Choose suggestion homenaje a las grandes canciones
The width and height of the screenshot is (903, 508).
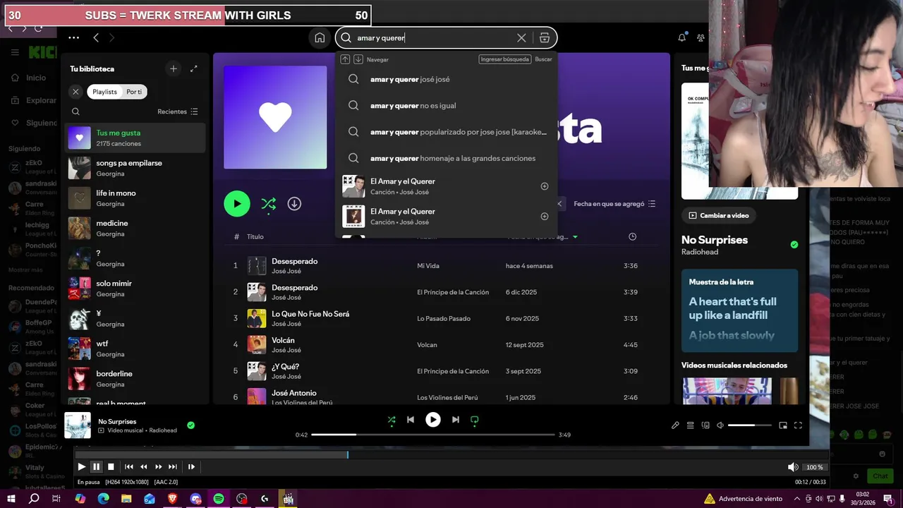pos(446,158)
